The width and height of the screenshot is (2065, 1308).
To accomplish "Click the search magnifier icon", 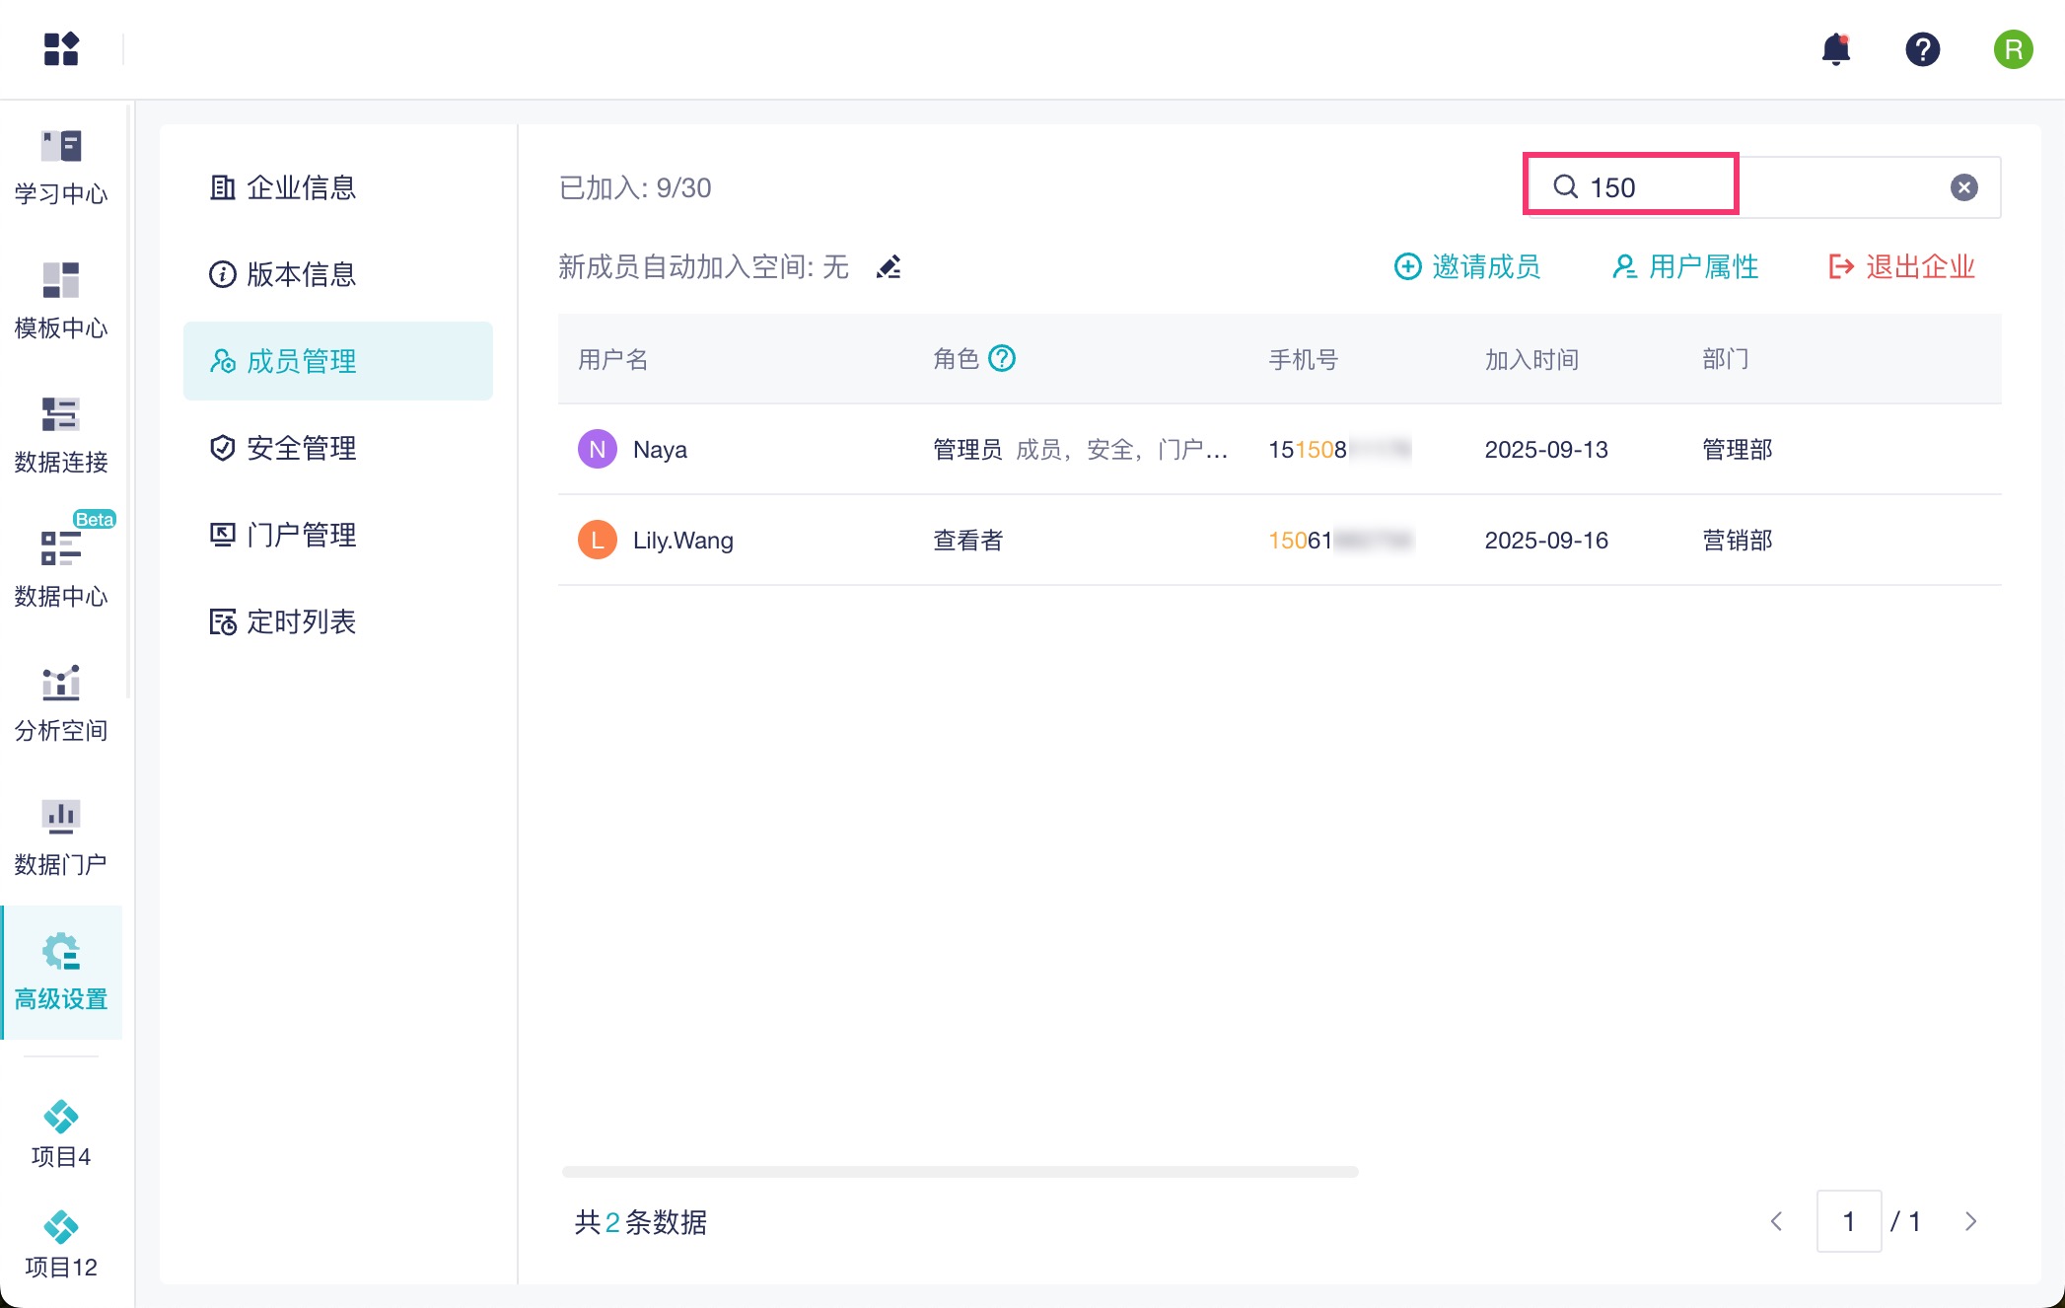I will [x=1566, y=186].
